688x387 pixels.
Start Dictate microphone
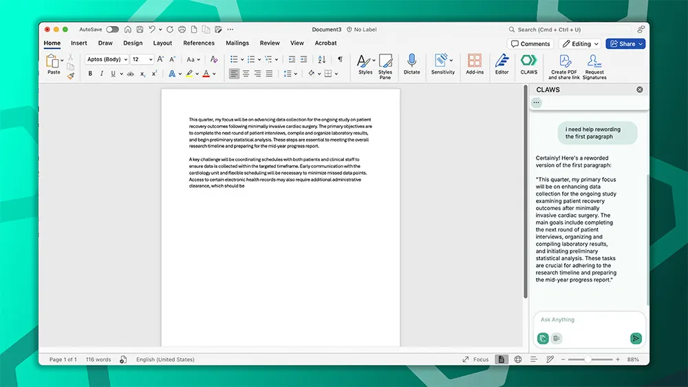(411, 64)
